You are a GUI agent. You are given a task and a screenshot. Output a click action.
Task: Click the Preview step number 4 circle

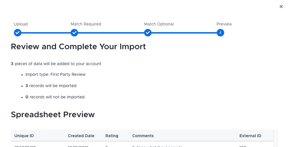pyautogui.click(x=220, y=33)
